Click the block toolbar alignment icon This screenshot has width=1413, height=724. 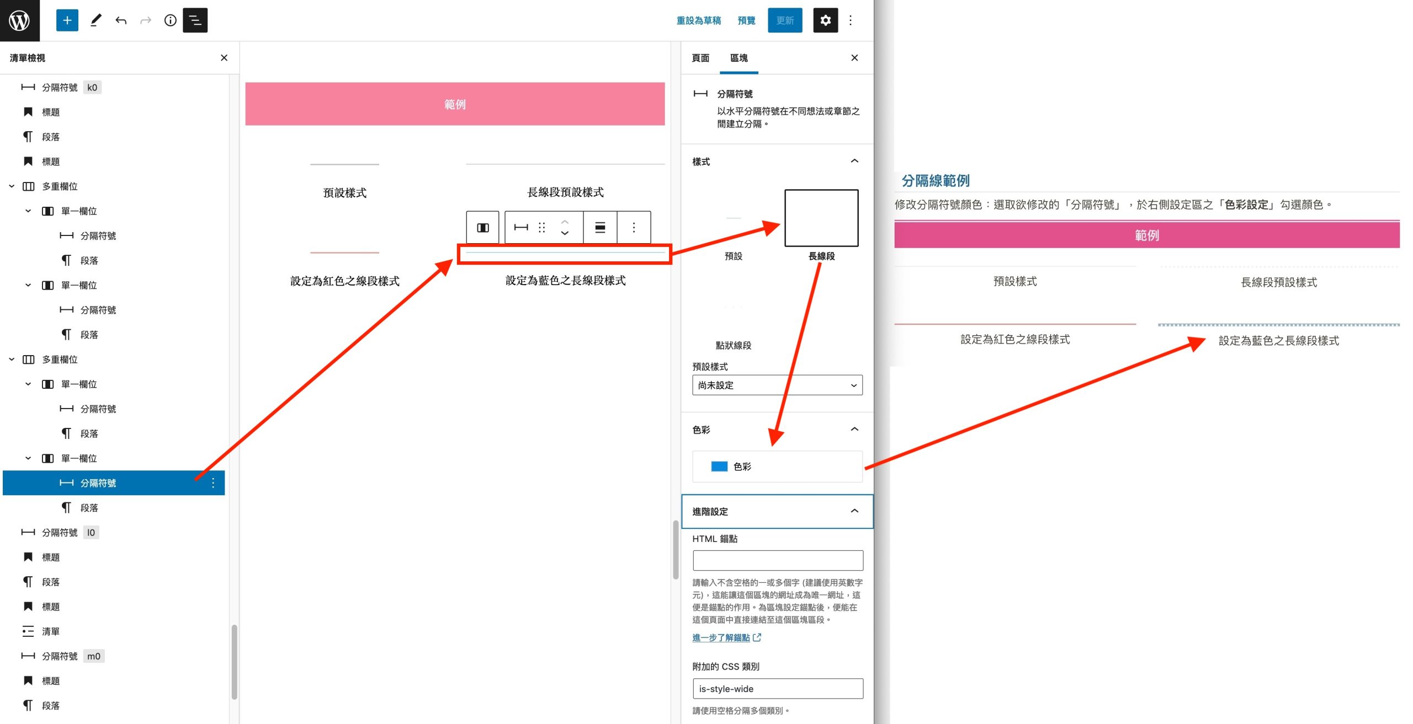pos(600,227)
